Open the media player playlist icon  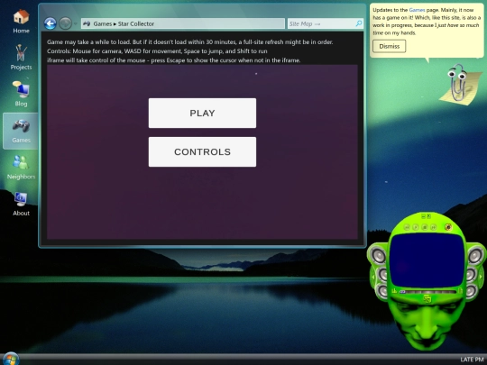click(460, 291)
